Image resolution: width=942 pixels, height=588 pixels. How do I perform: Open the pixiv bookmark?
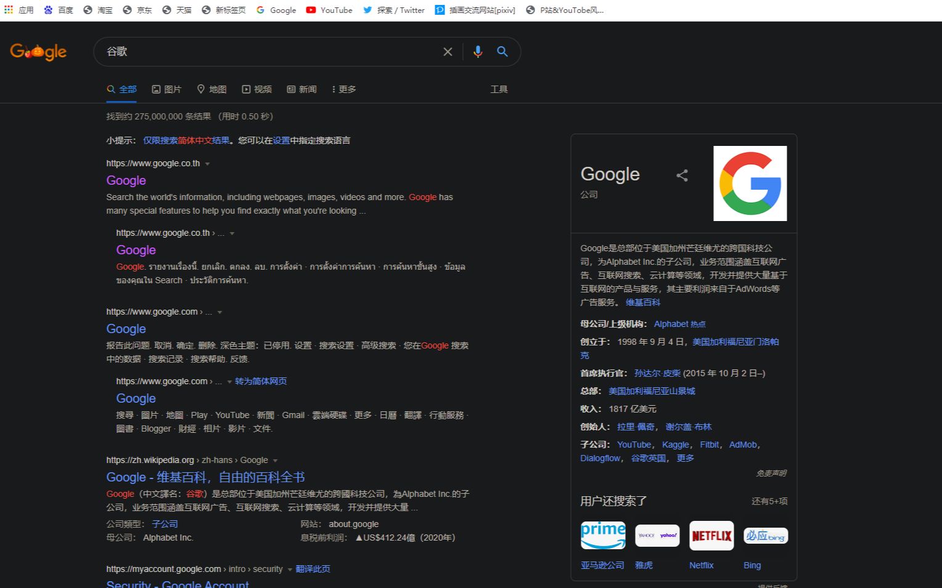click(475, 10)
